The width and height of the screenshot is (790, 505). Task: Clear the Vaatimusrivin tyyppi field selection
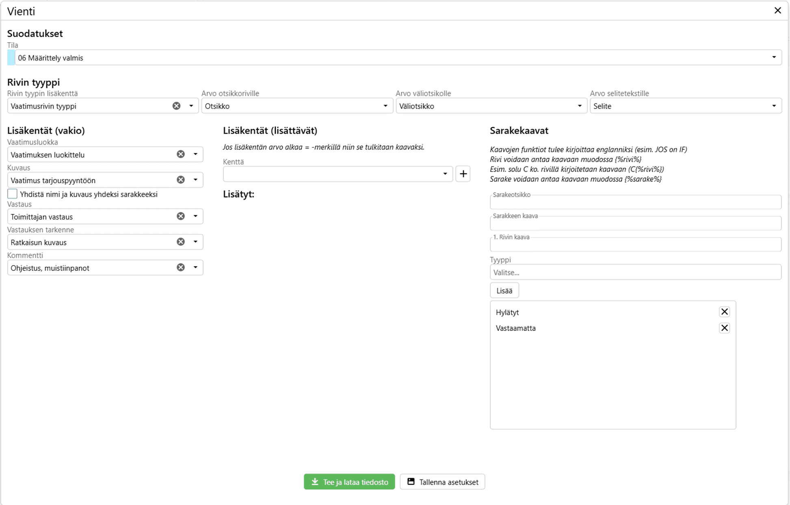pyautogui.click(x=176, y=106)
